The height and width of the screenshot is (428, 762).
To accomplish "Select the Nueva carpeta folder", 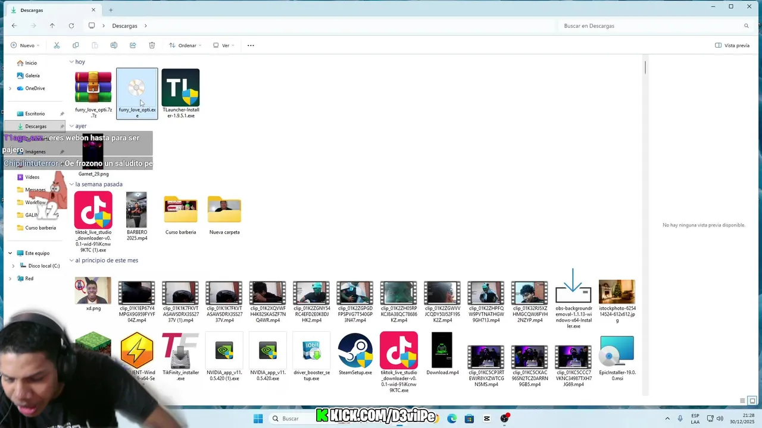I will click(x=224, y=215).
